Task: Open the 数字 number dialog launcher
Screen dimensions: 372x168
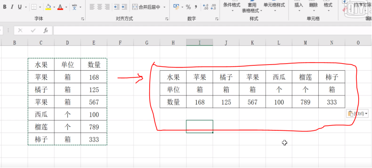Action: click(x=217, y=19)
